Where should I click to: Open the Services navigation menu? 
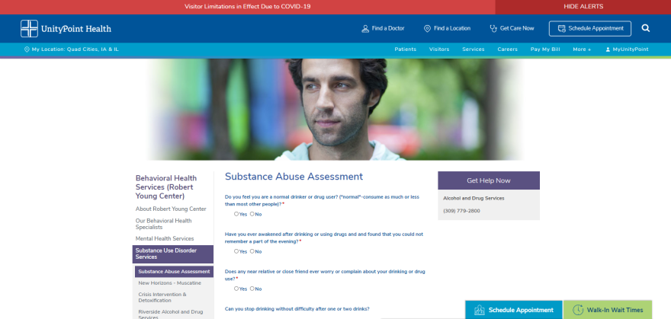474,49
